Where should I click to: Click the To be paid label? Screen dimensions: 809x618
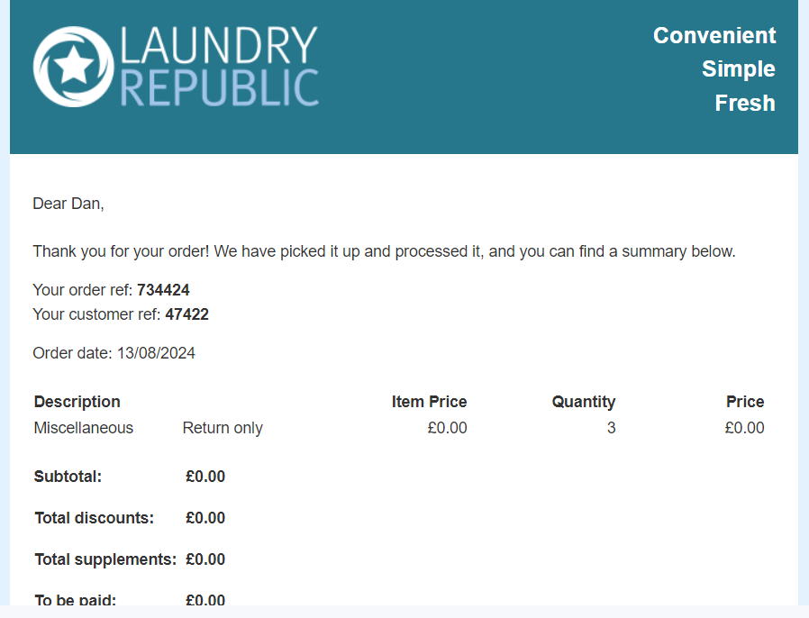(x=76, y=599)
